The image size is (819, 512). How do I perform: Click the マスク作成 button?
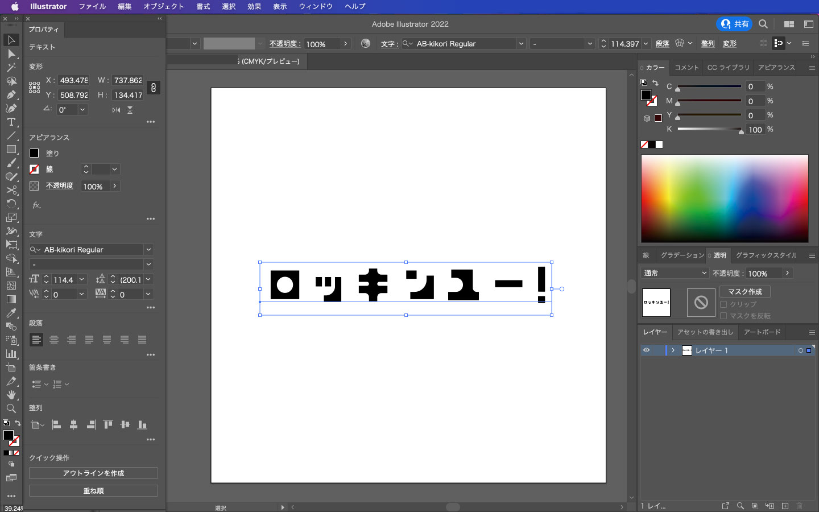(744, 292)
